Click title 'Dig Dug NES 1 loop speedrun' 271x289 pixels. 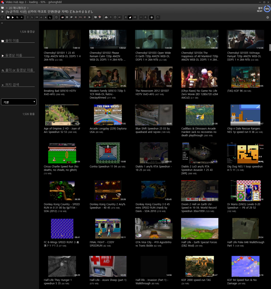(x=245, y=168)
